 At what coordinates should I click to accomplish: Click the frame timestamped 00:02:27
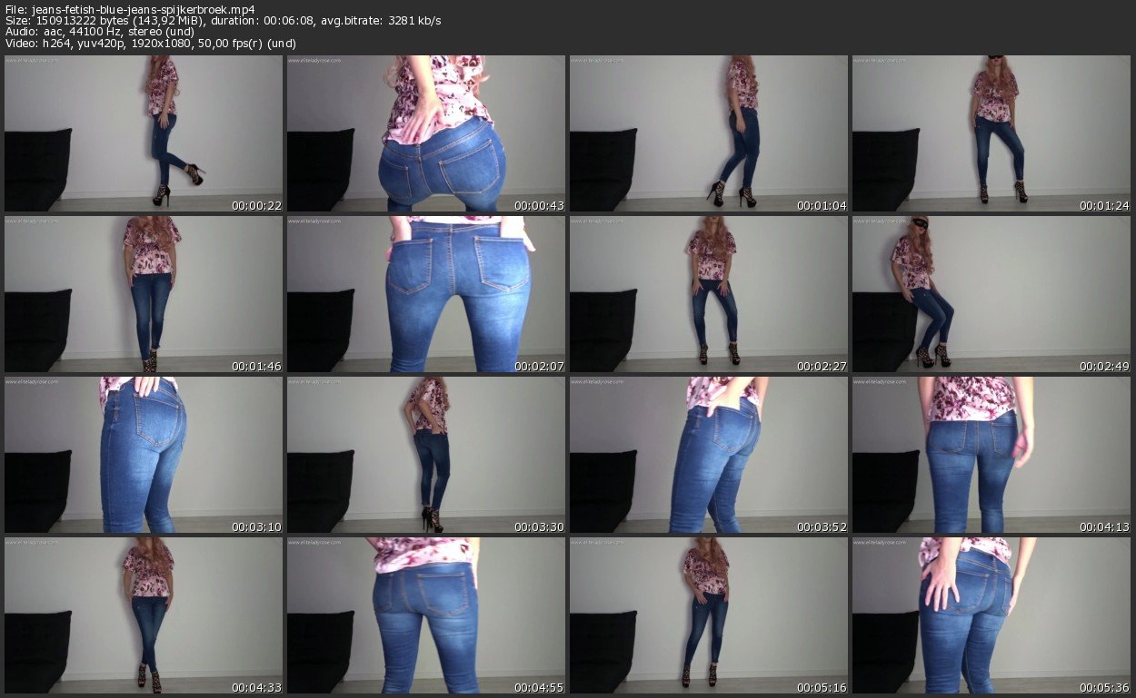[709, 294]
